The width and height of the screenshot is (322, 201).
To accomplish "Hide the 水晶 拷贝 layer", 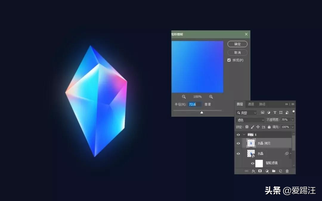I will [x=238, y=143].
